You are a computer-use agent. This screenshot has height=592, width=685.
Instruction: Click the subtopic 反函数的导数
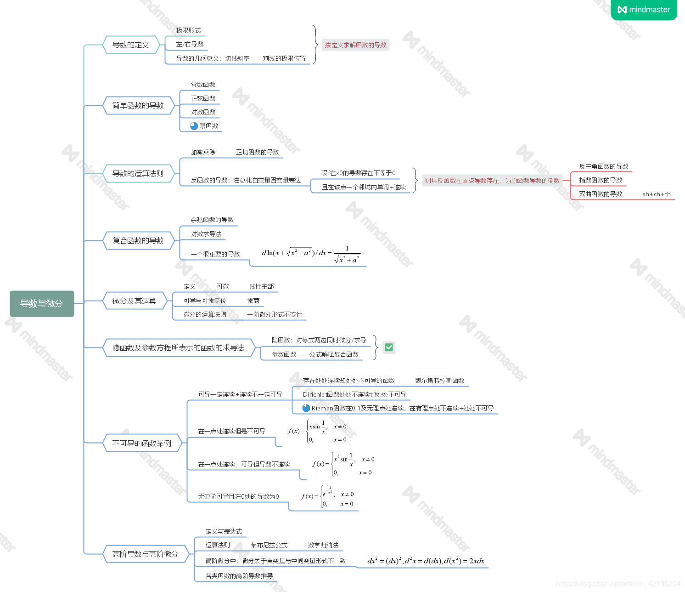[246, 180]
